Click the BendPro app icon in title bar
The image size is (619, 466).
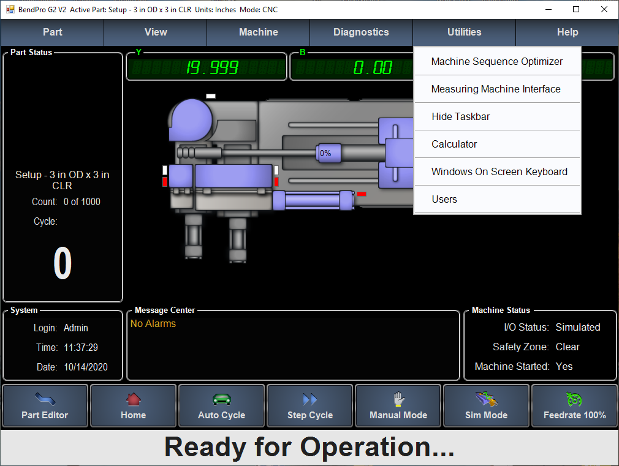[x=10, y=9]
